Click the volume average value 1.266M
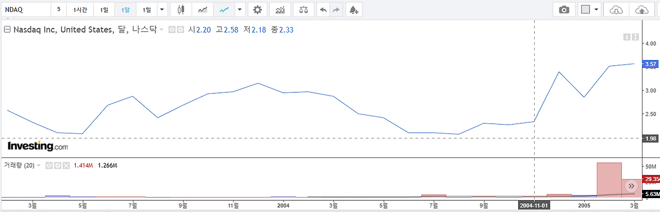 click(107, 165)
